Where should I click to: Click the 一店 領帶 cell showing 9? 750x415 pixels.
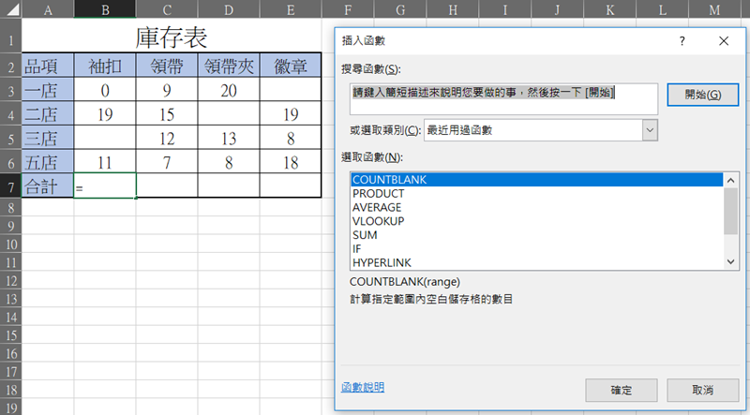[x=167, y=89]
